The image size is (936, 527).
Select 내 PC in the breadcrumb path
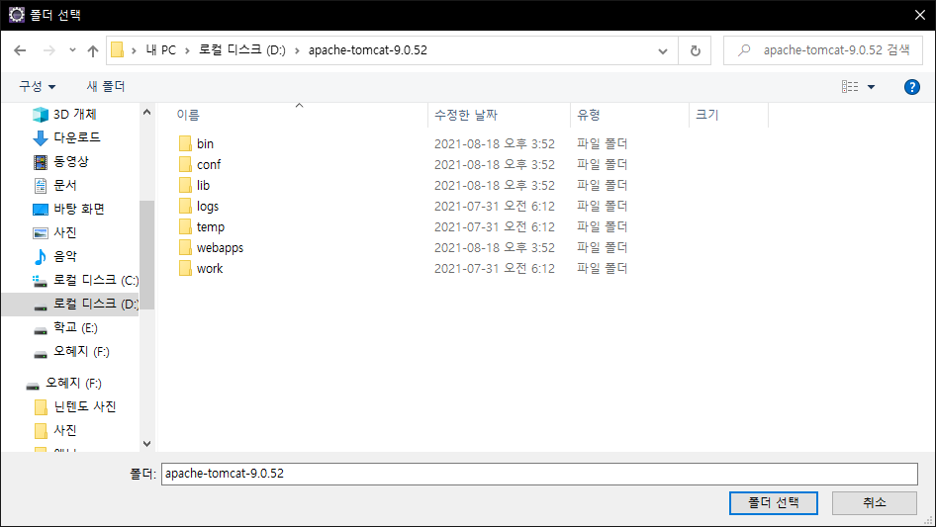(161, 50)
